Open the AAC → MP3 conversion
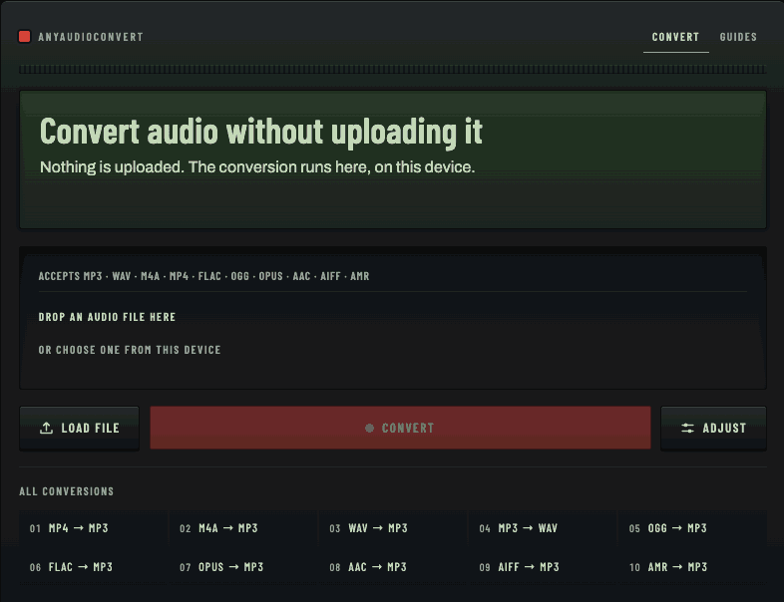 tap(393, 567)
